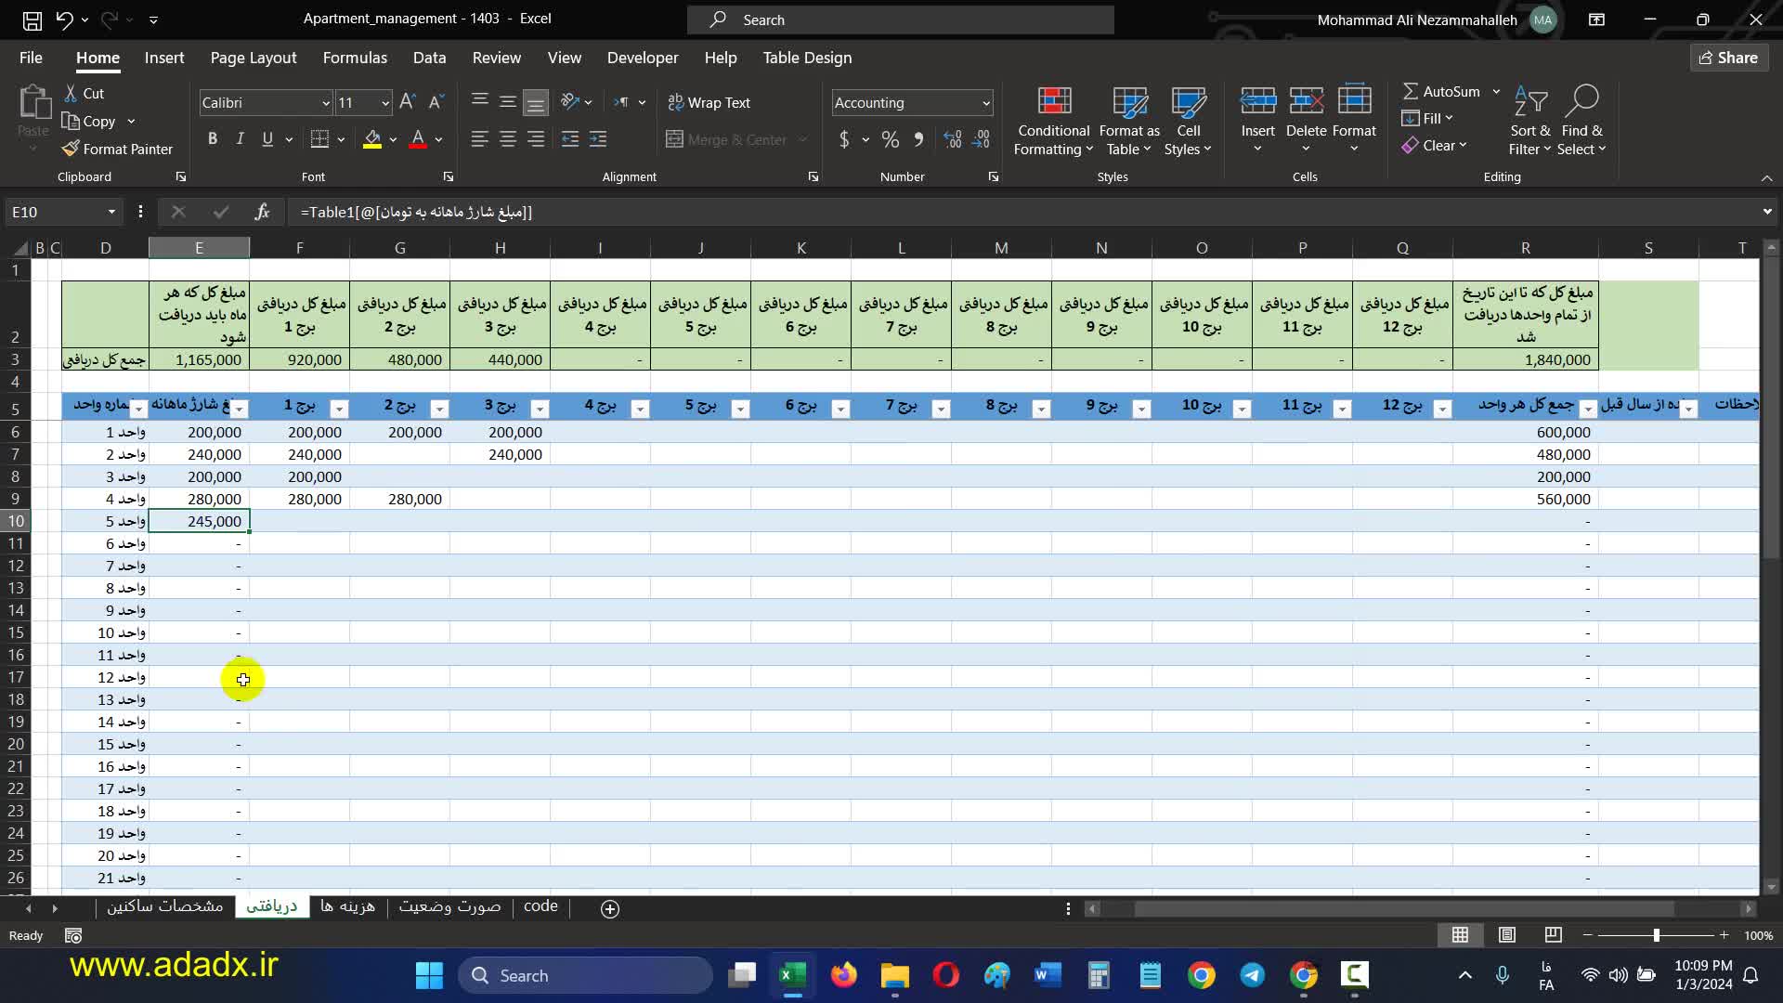Screen dimensions: 1783x1003
Task: Toggle Italic formatting
Action: pos(241,139)
